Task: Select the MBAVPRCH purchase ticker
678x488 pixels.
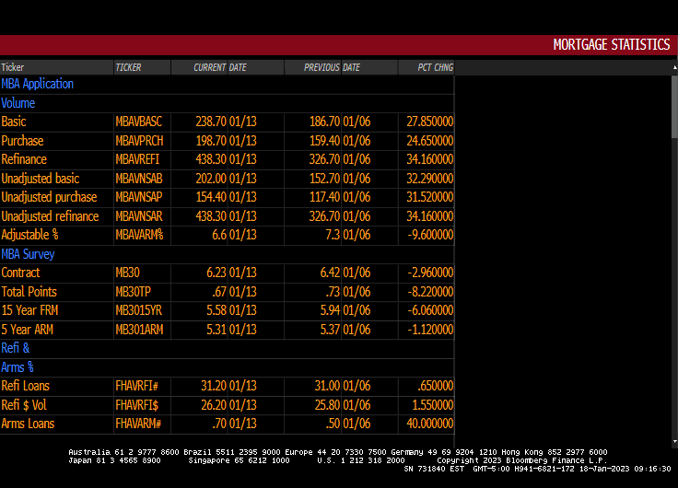Action: tap(138, 141)
